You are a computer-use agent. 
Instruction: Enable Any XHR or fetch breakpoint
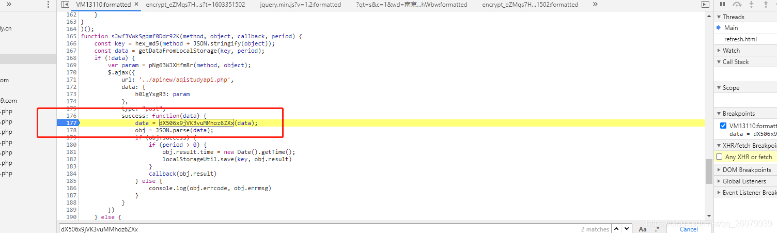719,157
